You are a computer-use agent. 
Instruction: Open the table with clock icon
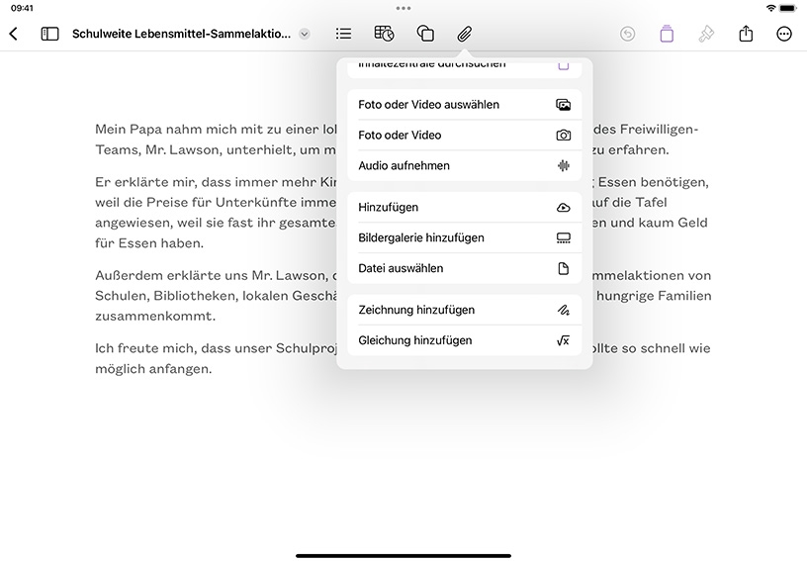384,34
